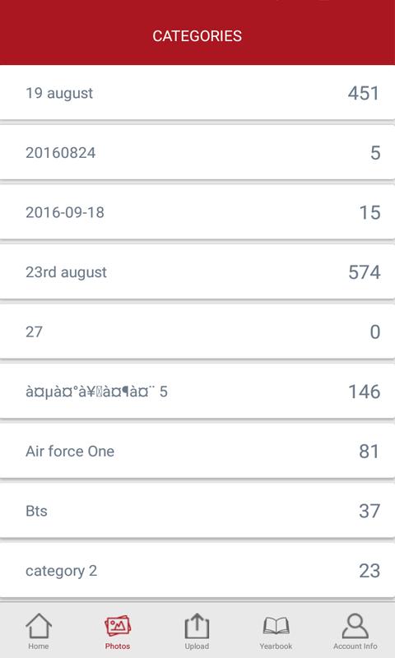Open the category named 27
Viewport: 395px width, 658px height.
click(197, 331)
